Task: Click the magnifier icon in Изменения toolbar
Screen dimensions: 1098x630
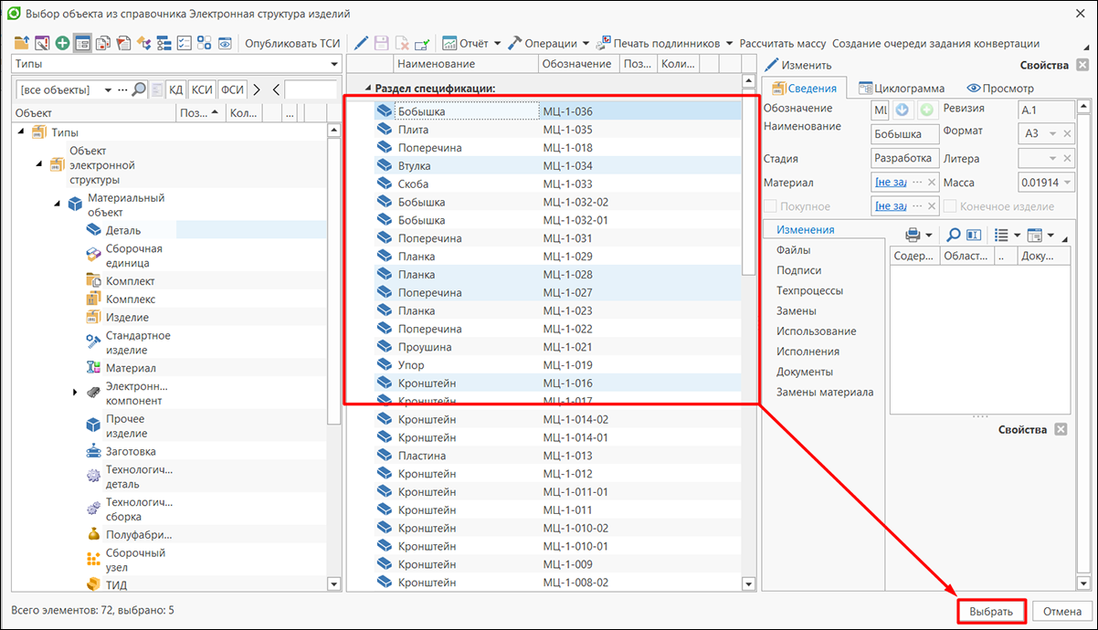Action: (x=953, y=235)
